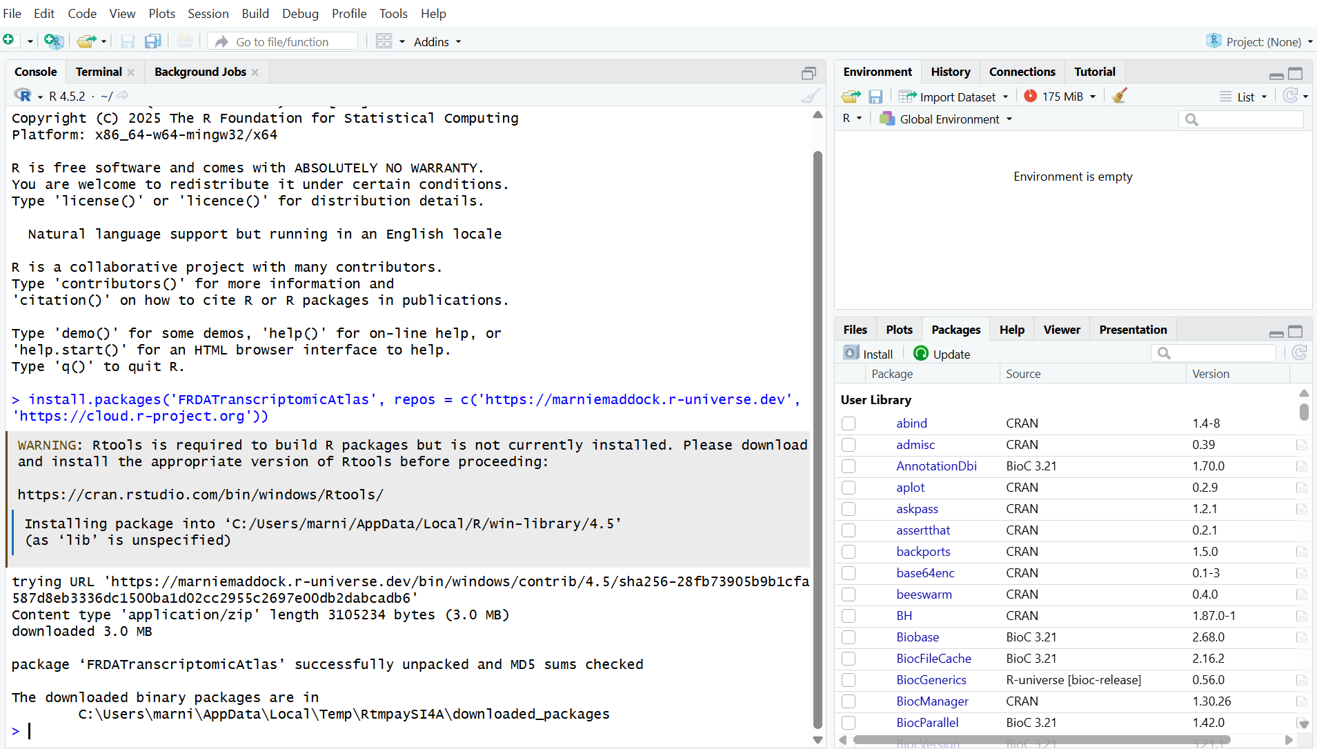Click the workspace panes grid icon
Image resolution: width=1317 pixels, height=749 pixels.
(384, 41)
